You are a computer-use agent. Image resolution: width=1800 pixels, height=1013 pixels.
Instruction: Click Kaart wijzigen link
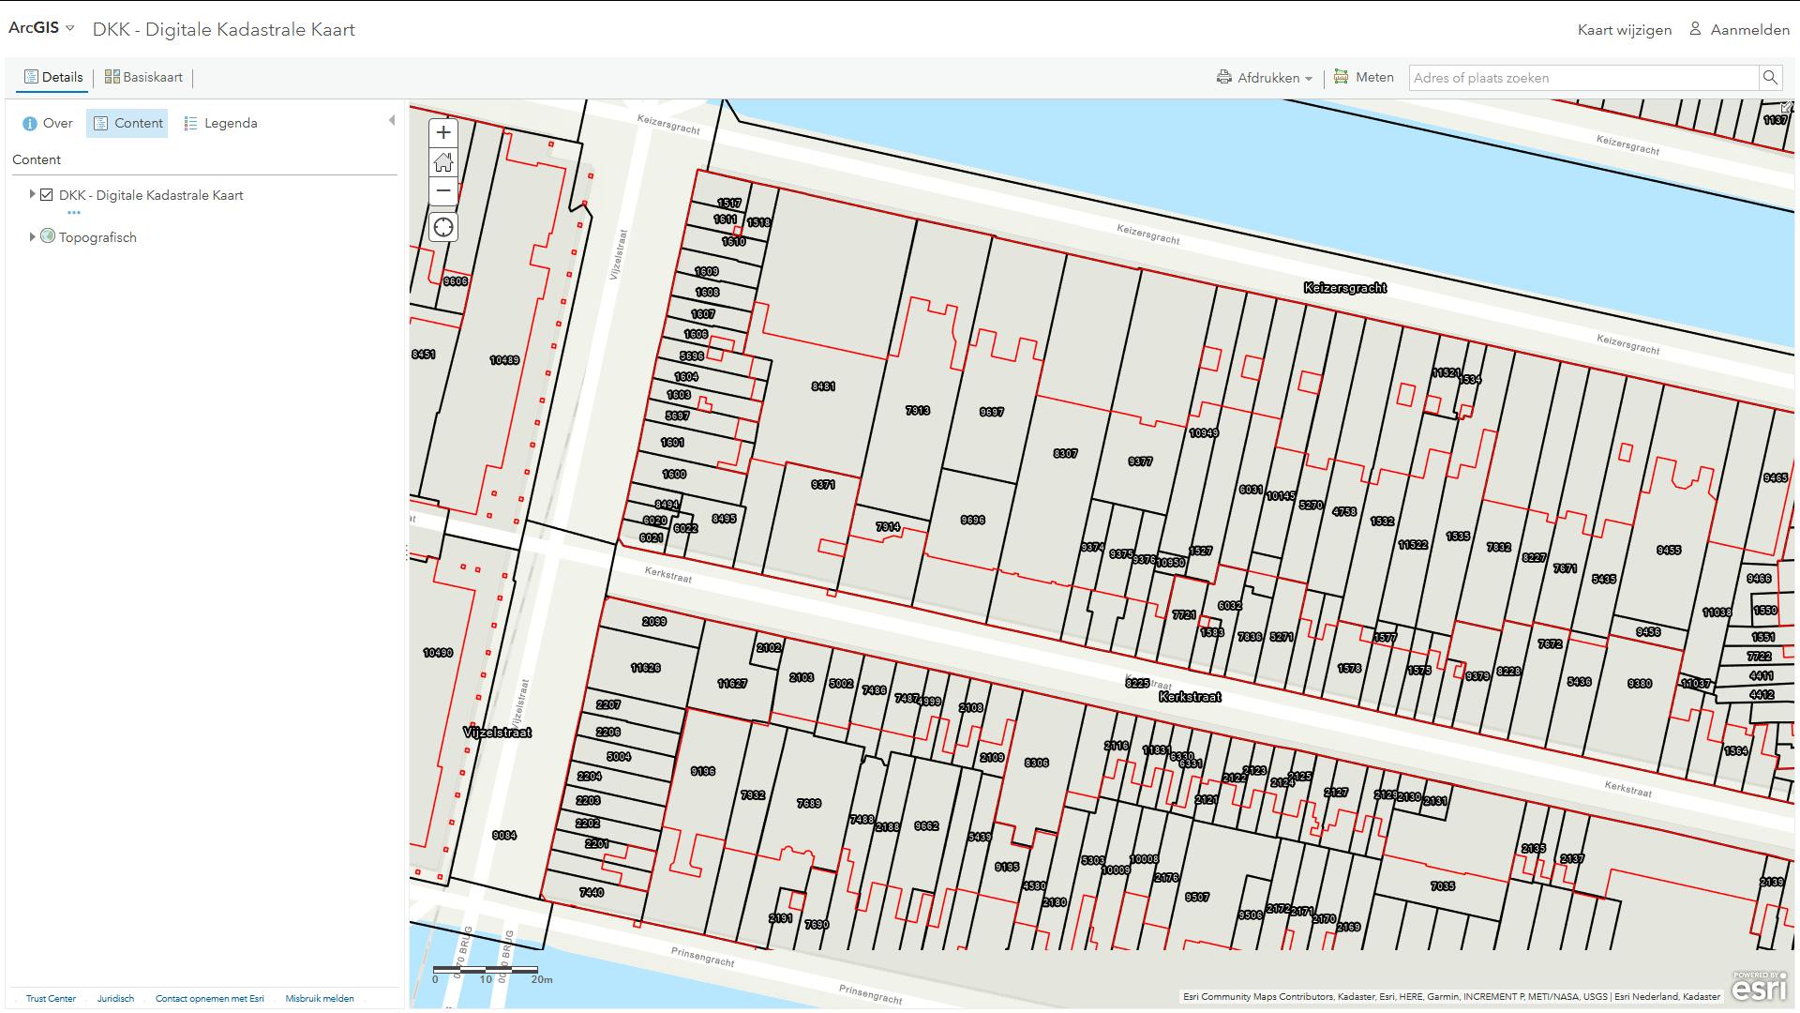1624,30
